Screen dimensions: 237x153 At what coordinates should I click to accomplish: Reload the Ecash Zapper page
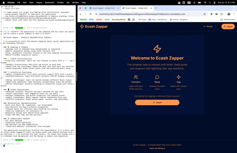coord(90,14)
